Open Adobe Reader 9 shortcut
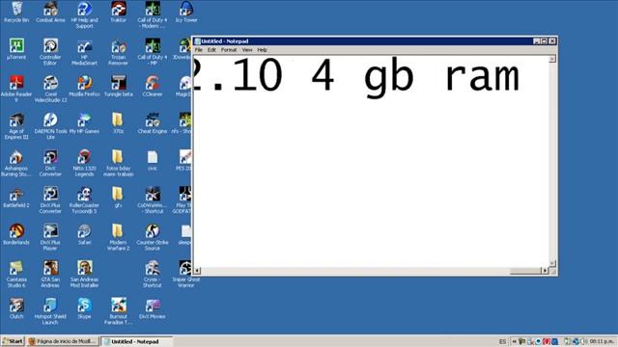Screen dimensions: 618x347 pyautogui.click(x=16, y=89)
